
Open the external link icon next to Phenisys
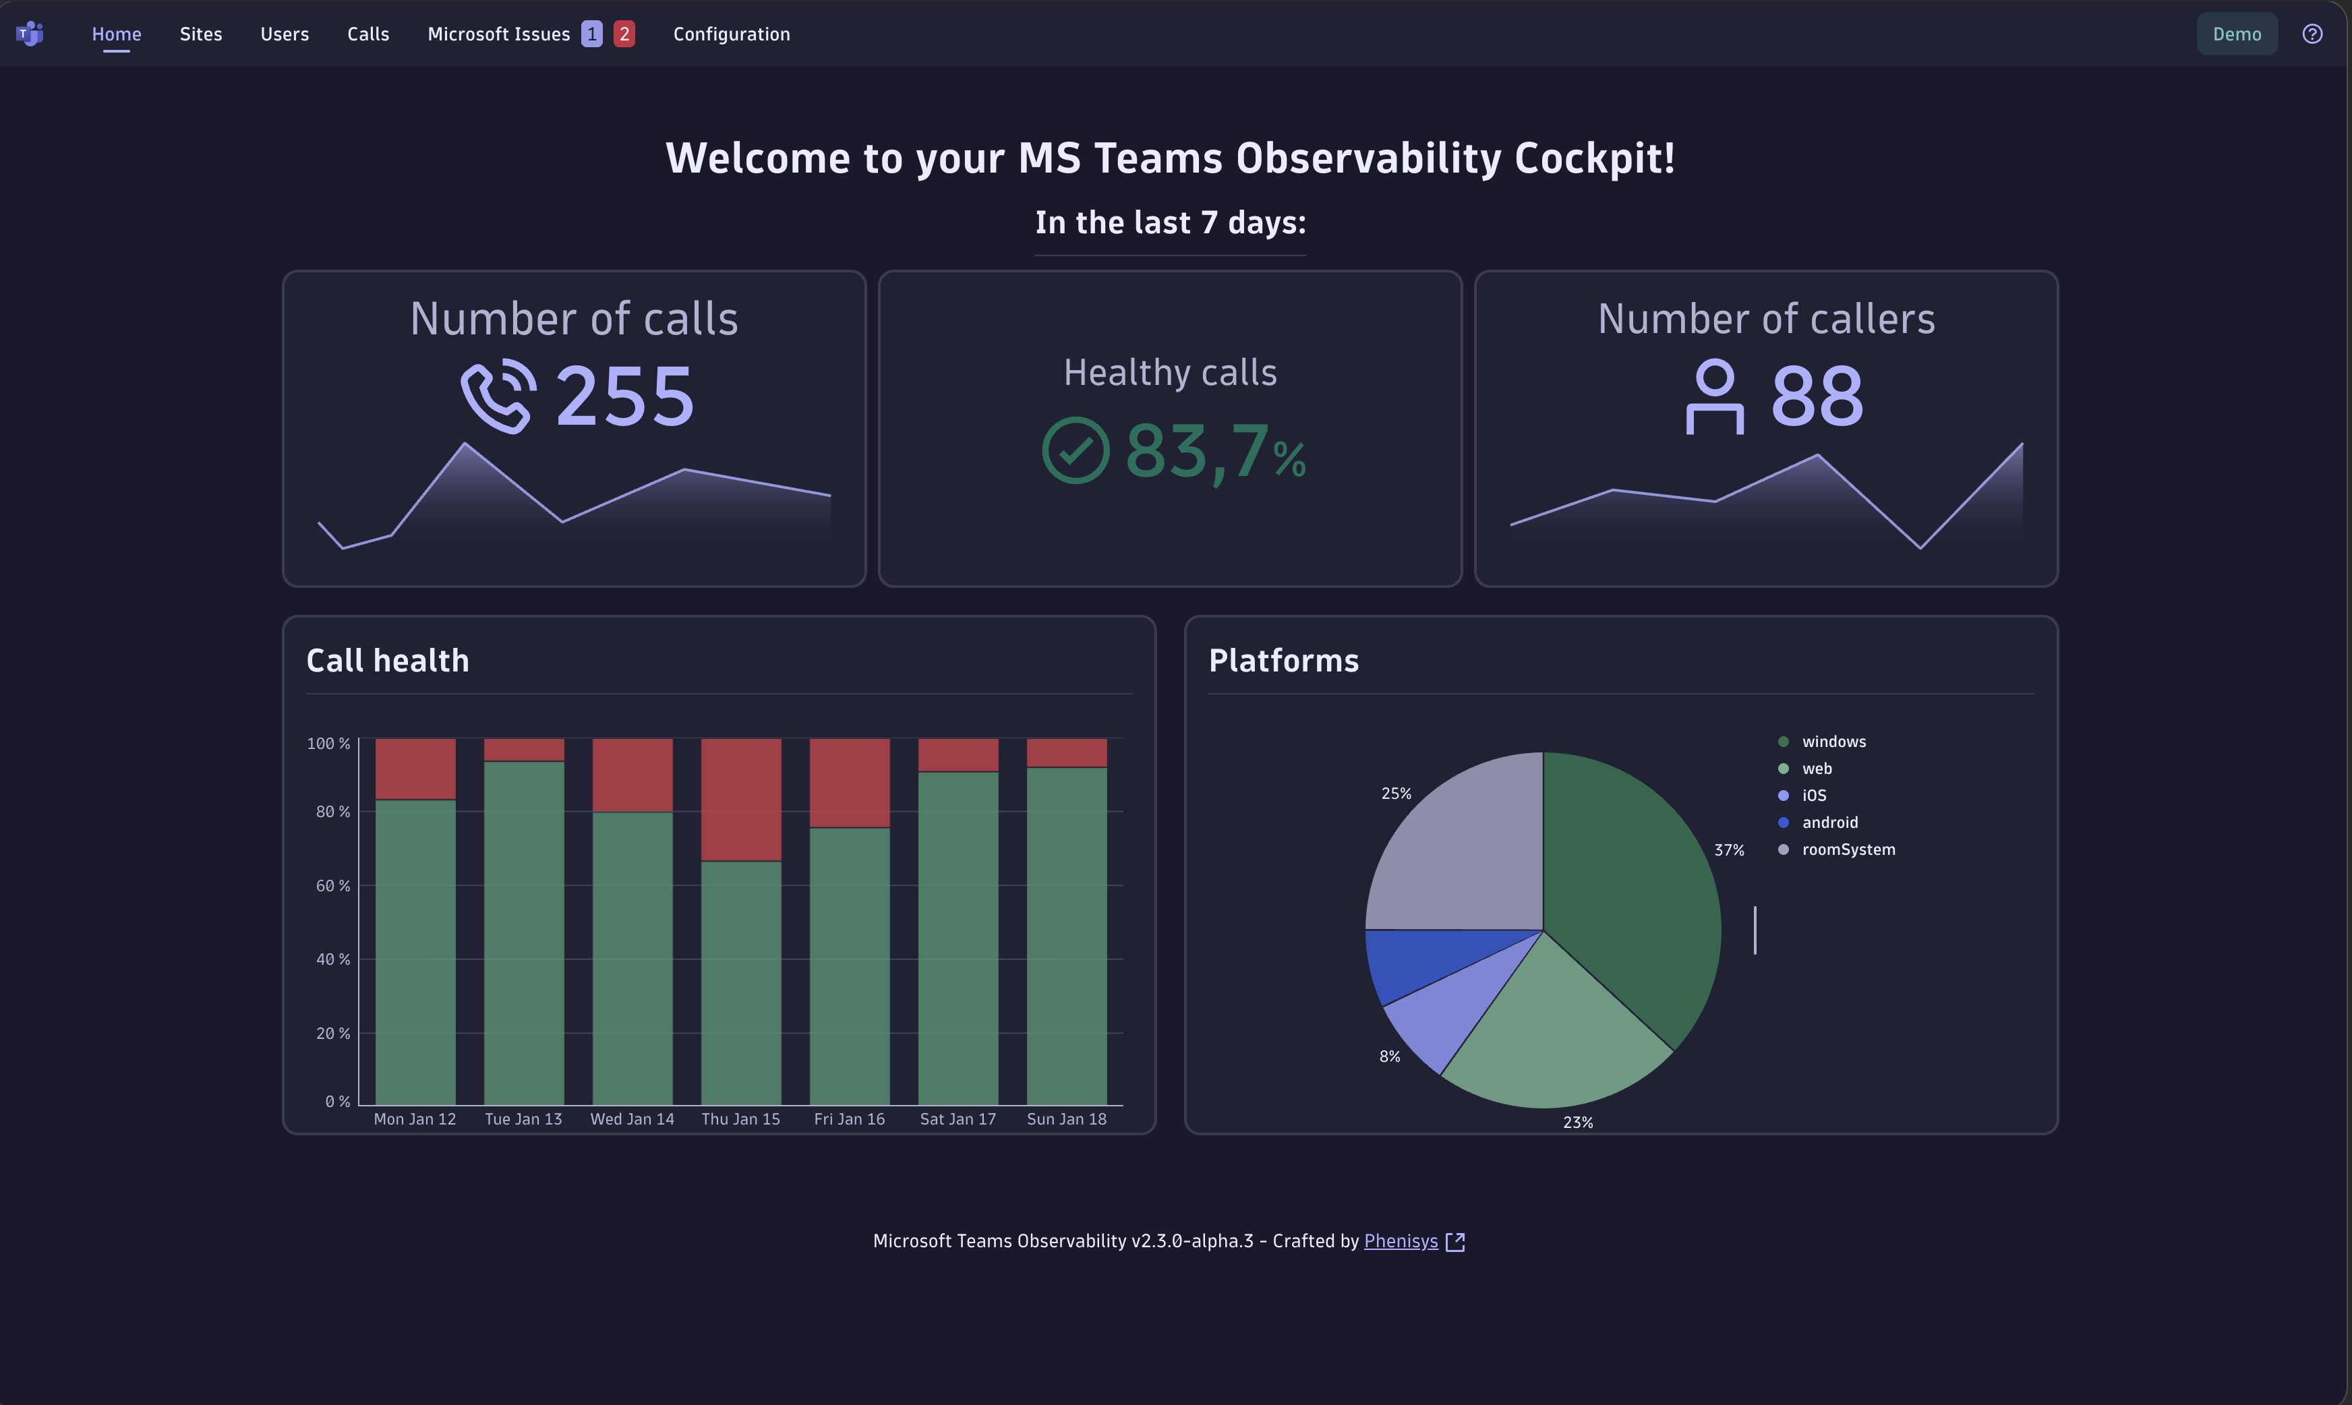tap(1457, 1240)
